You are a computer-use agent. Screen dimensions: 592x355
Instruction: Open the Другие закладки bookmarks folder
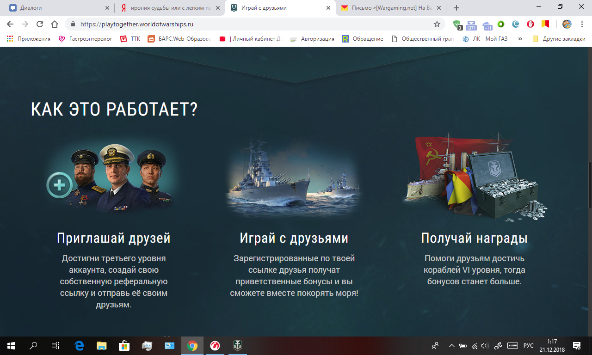click(559, 39)
